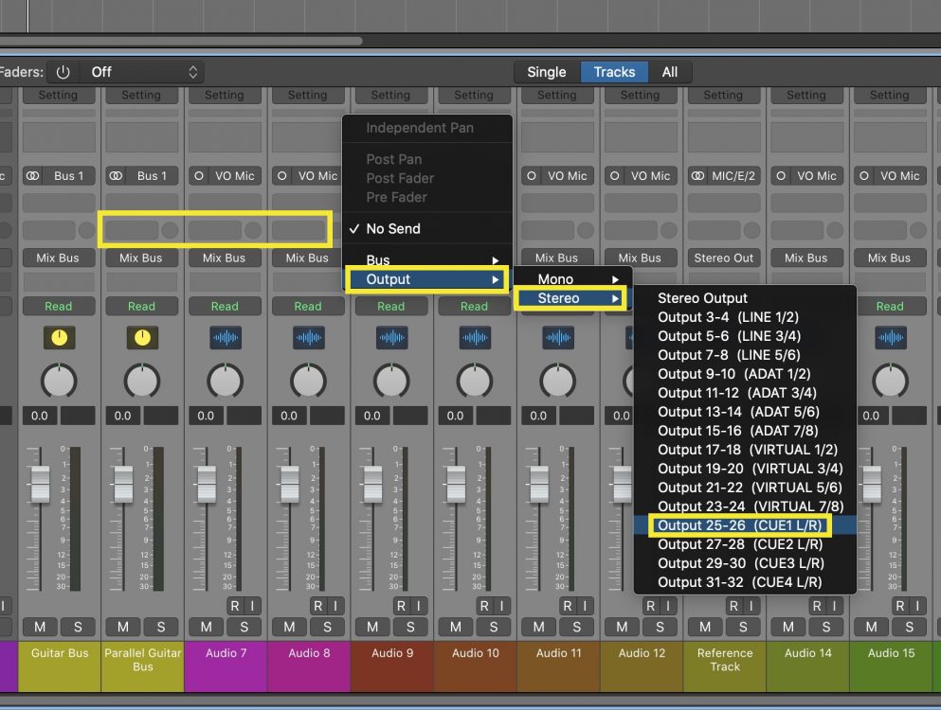Viewport: 941px width, 710px height.
Task: Click the waveform icon on Audio 10
Action: click(474, 338)
